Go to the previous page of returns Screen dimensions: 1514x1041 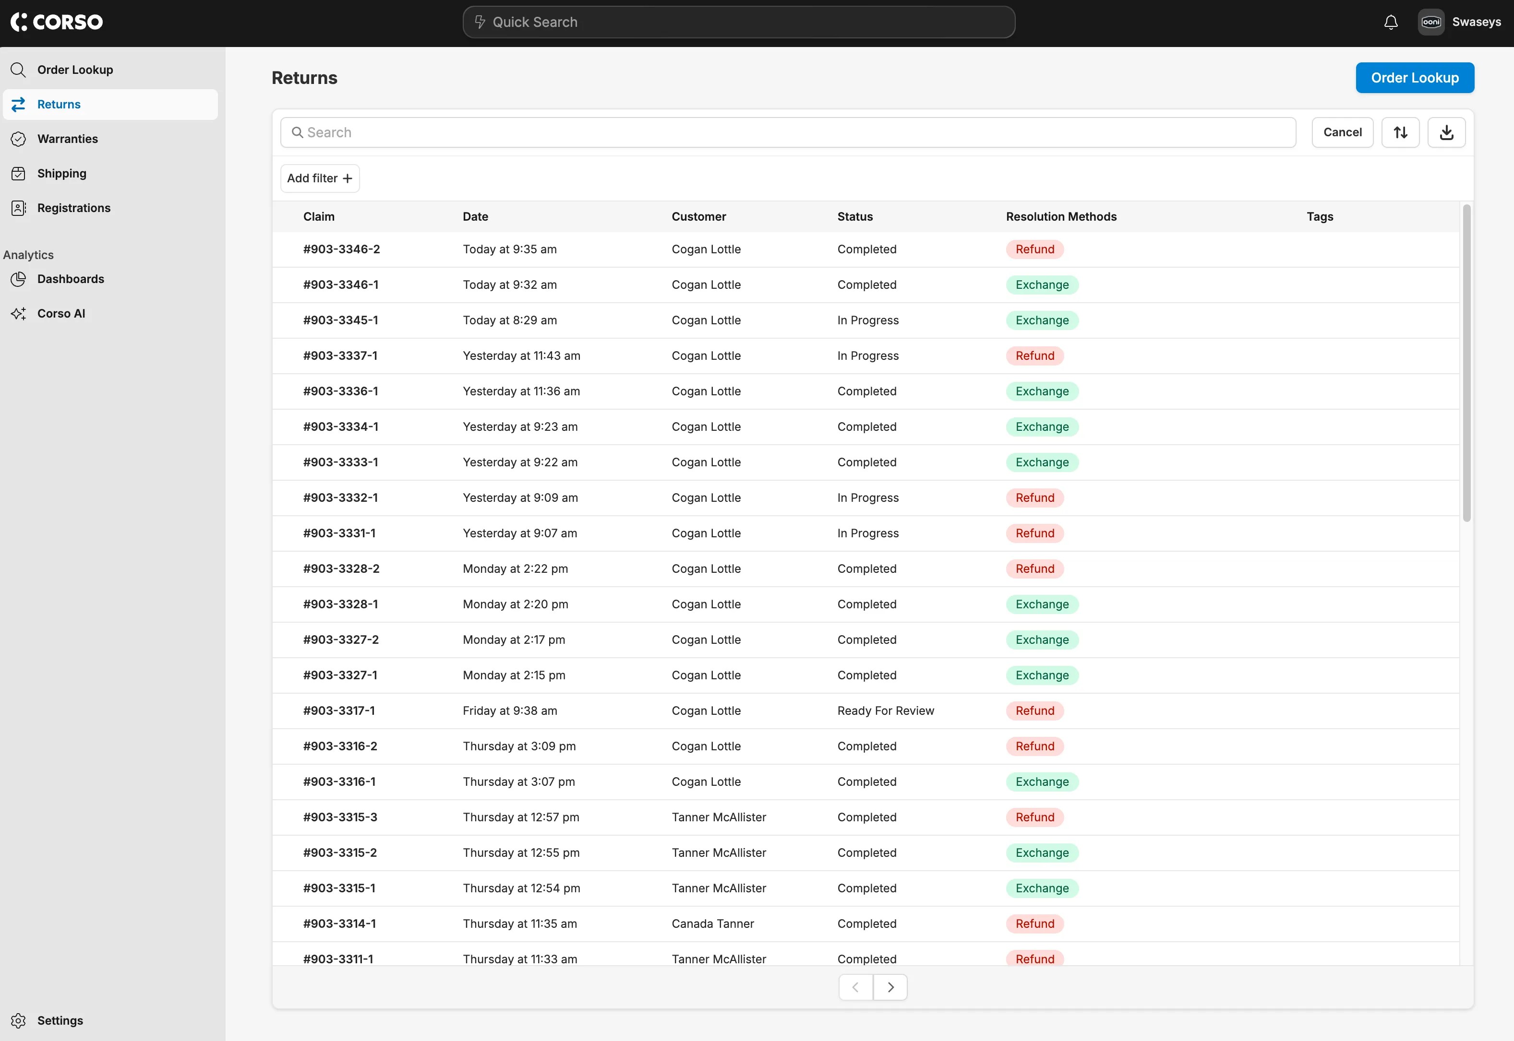click(x=855, y=987)
